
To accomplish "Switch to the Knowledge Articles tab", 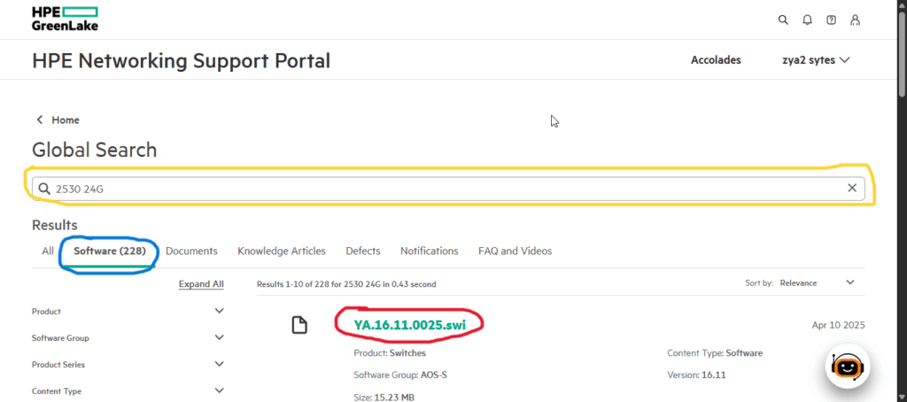I will (282, 251).
